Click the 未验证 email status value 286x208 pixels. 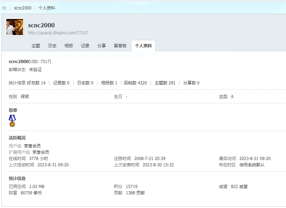35,70
